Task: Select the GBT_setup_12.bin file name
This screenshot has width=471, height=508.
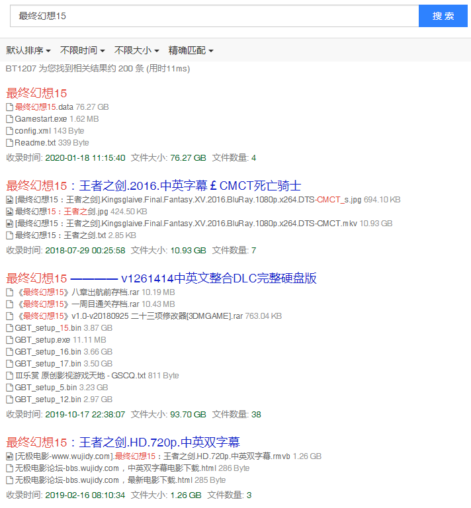Action: pyautogui.click(x=48, y=400)
